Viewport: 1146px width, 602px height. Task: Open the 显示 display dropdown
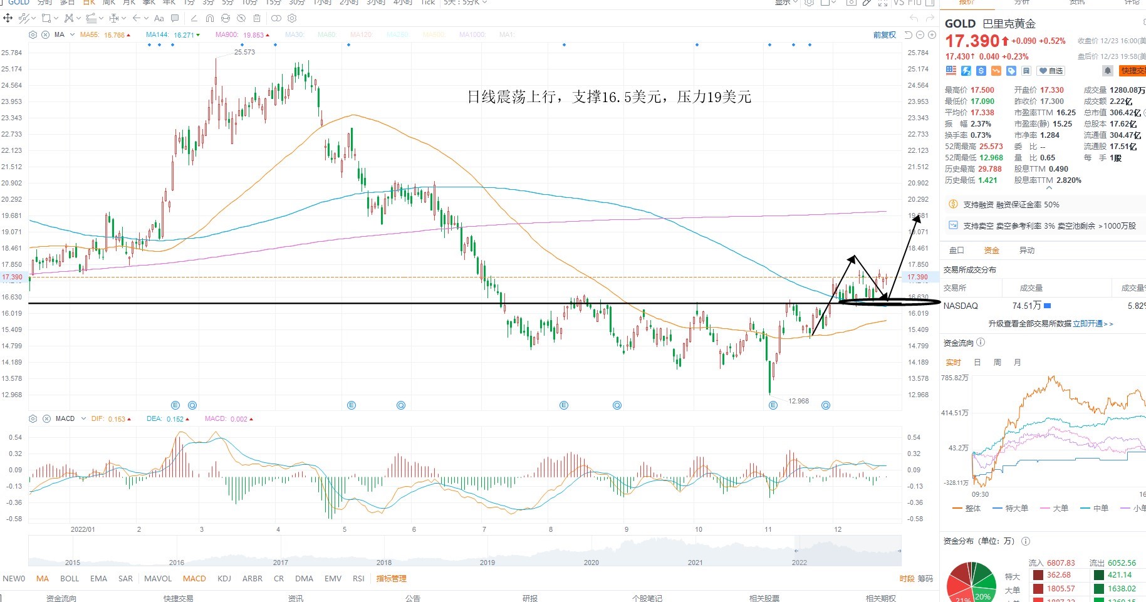tap(786, 3)
